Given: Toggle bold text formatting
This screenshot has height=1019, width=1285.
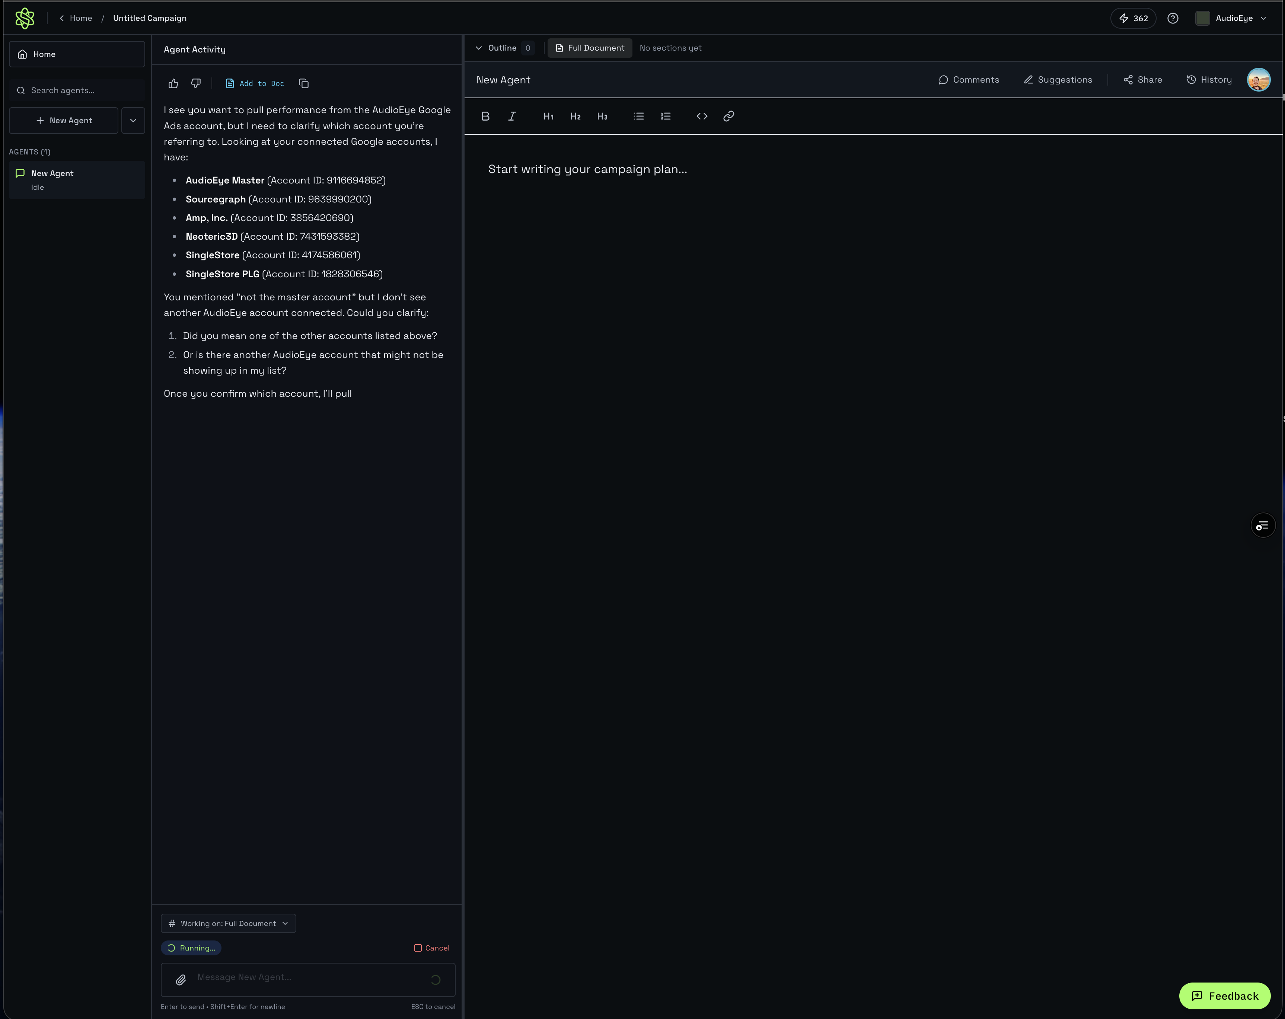Looking at the screenshot, I should (x=485, y=116).
